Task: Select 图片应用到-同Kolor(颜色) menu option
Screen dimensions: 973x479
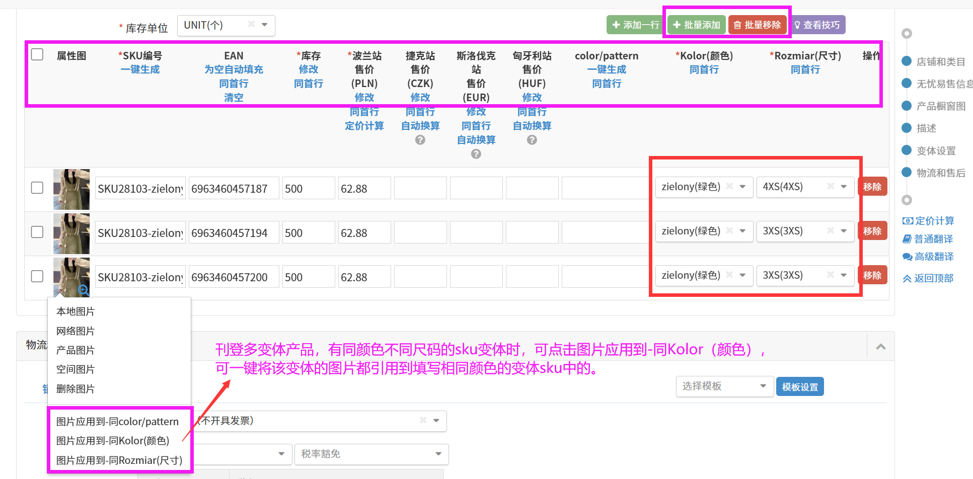Action: (x=113, y=441)
